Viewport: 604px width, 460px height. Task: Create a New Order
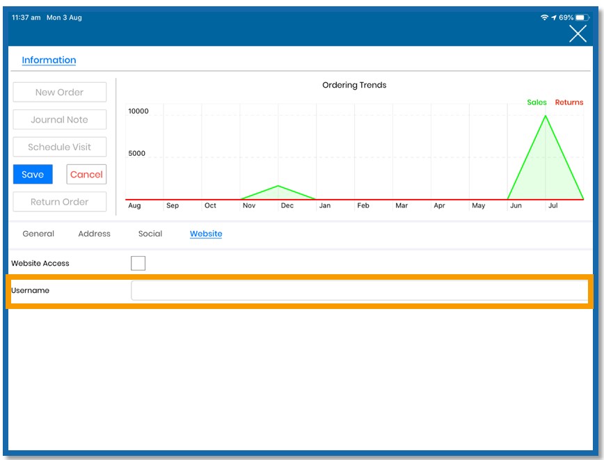pos(60,92)
